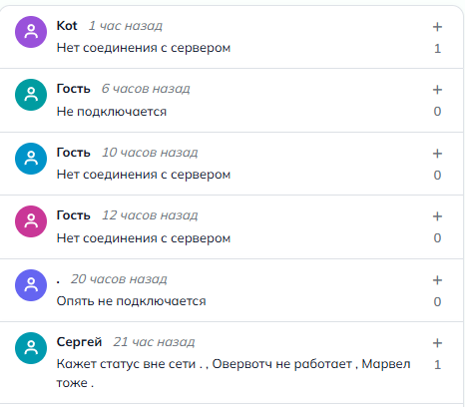Click vote count 1 on Kot's comment
The height and width of the screenshot is (407, 465).
click(438, 49)
